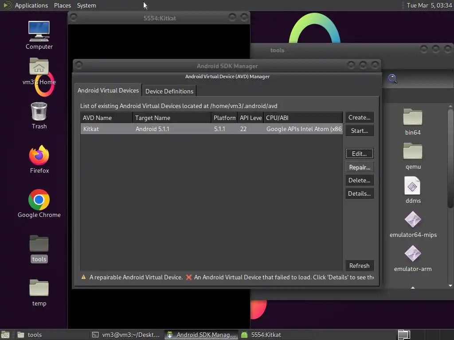Click the API Level column header

coord(250,118)
